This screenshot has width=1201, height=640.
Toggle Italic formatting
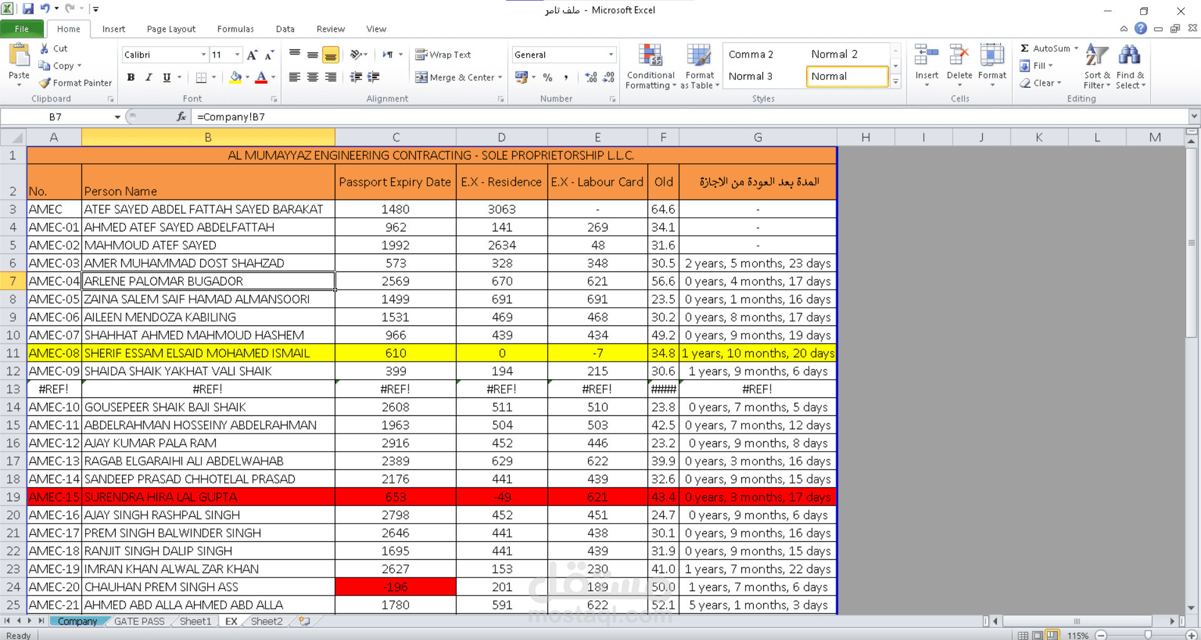pos(148,77)
